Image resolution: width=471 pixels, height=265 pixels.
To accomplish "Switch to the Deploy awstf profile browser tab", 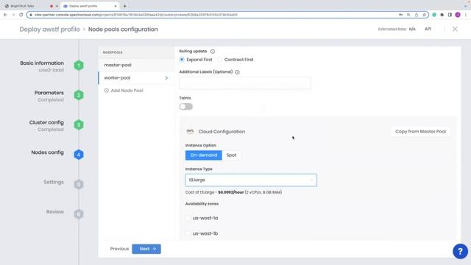I will pos(90,6).
